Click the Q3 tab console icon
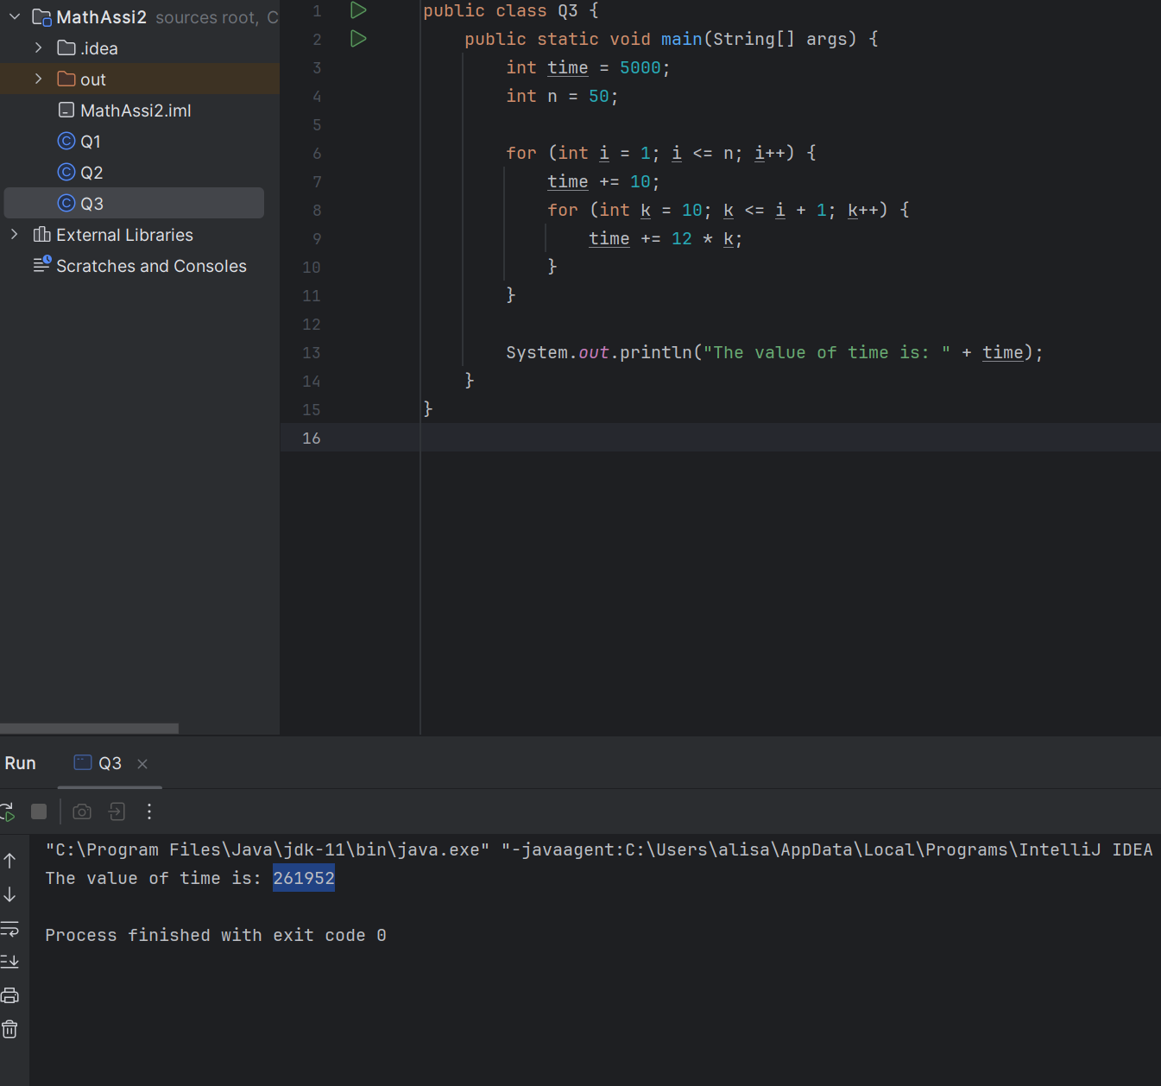The image size is (1161, 1086). click(83, 762)
